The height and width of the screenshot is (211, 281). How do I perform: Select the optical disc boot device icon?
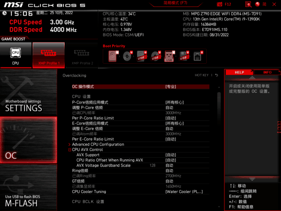point(128,56)
